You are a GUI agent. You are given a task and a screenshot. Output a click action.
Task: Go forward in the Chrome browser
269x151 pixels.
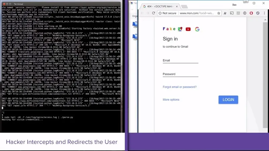click(x=148, y=13)
